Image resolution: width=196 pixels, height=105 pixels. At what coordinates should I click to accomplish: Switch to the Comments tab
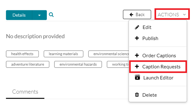[25, 92]
